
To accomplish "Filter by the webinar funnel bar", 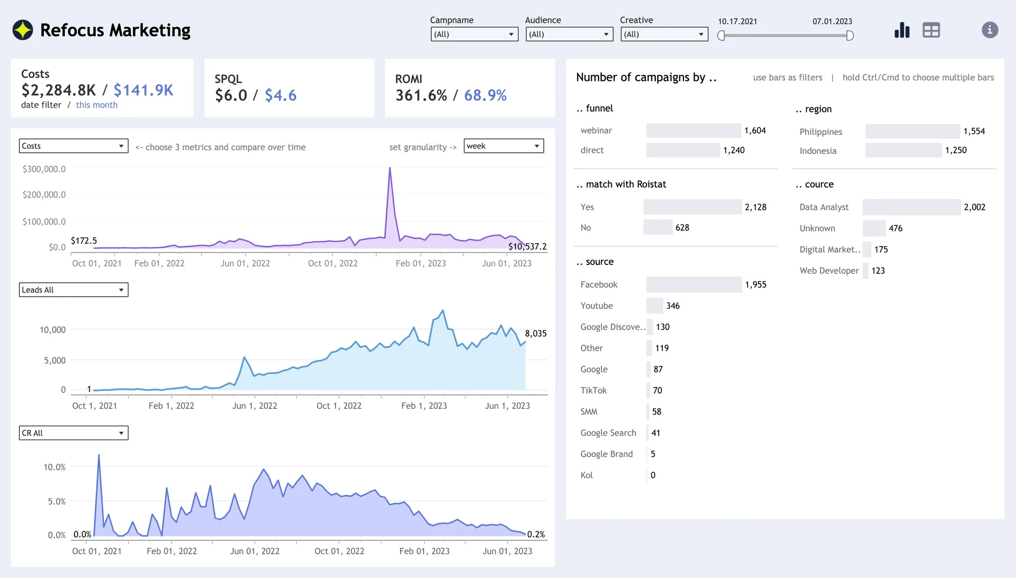I will [x=693, y=130].
